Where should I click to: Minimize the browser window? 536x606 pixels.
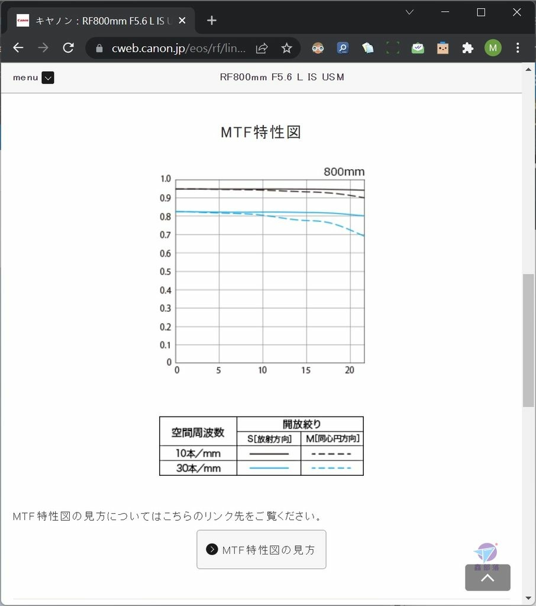pyautogui.click(x=445, y=12)
